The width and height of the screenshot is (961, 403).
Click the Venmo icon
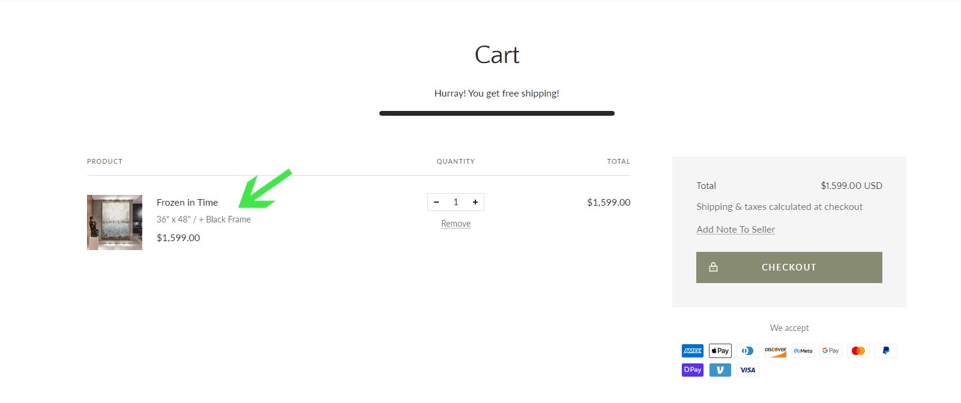point(720,370)
